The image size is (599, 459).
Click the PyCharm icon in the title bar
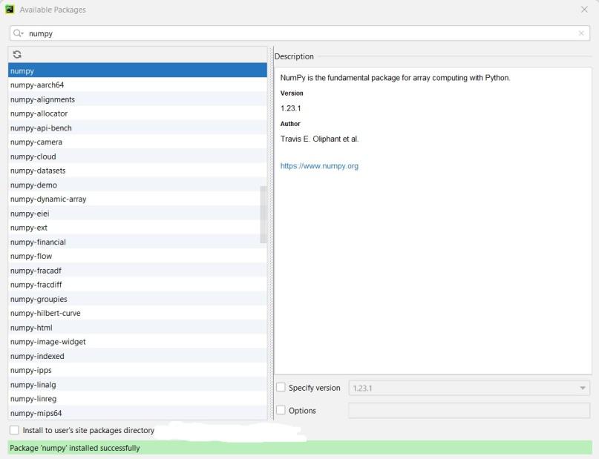(10, 10)
